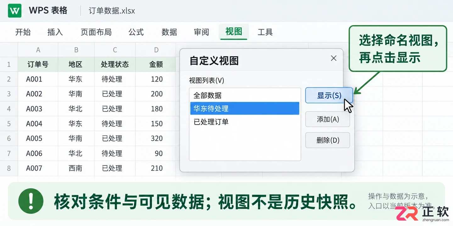Select row 1 header
The height and width of the screenshot is (226, 453).
pos(9,64)
